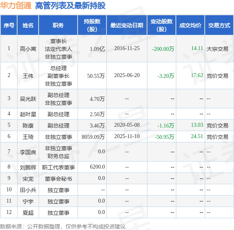Select the name 赵叶星

pyautogui.click(x=28, y=114)
